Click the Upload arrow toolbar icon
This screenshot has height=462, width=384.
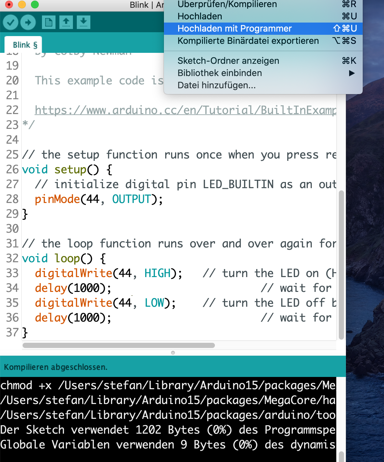pos(28,22)
